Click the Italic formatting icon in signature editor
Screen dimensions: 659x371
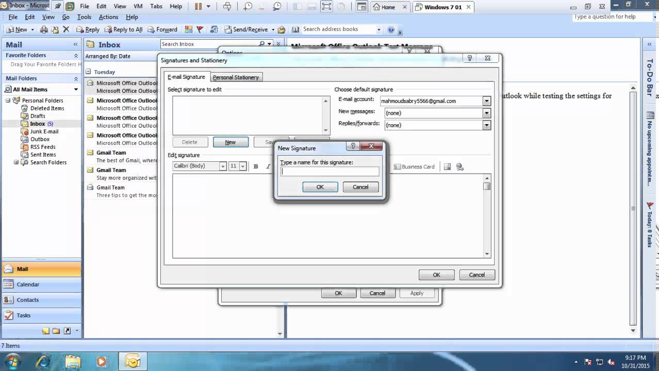pyautogui.click(x=268, y=166)
